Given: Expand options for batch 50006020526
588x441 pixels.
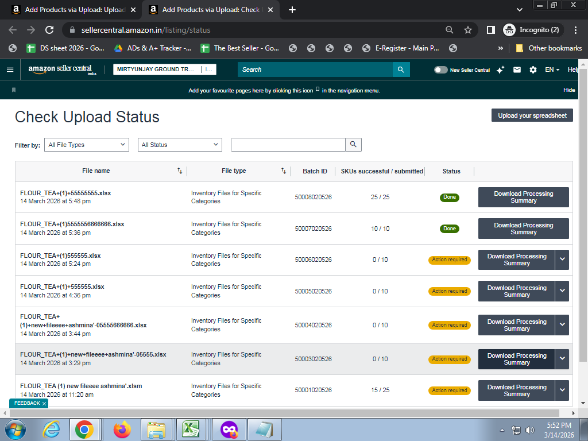Looking at the screenshot, I should [x=562, y=260].
